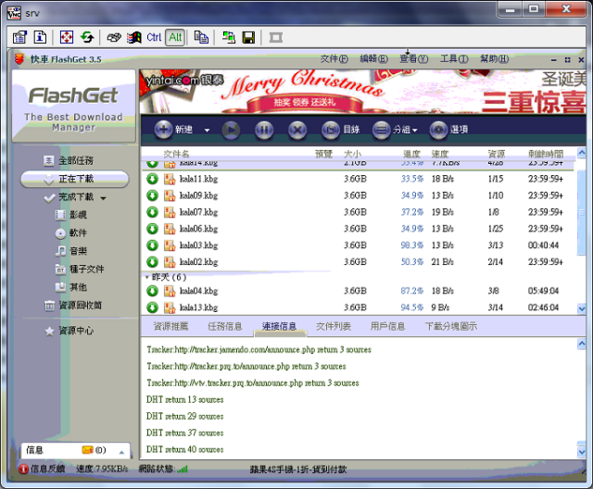Switch to the 文件列表 tab
Image resolution: width=593 pixels, height=489 pixels.
334,326
